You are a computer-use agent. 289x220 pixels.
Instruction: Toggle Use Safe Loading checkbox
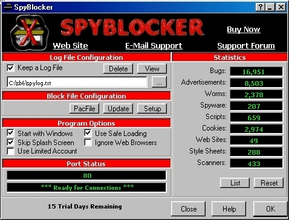tap(88, 133)
